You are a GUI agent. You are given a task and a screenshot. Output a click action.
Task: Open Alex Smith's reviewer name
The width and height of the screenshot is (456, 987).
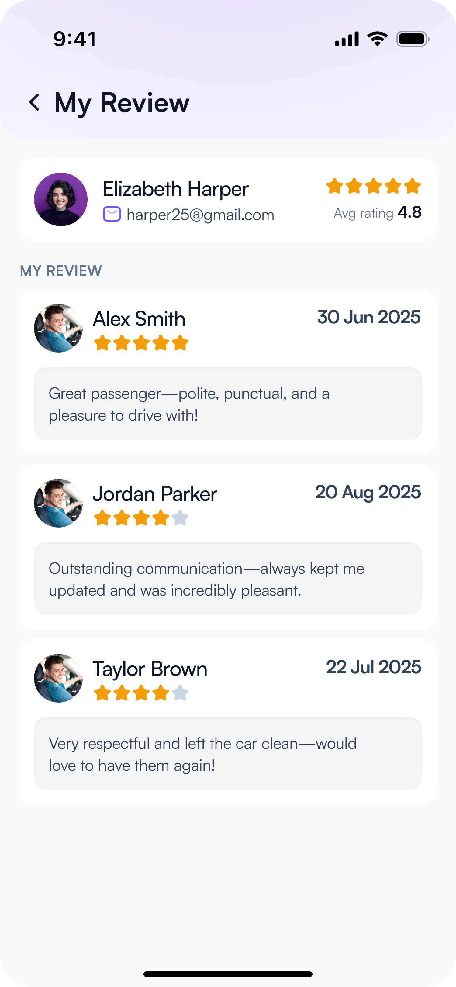139,319
